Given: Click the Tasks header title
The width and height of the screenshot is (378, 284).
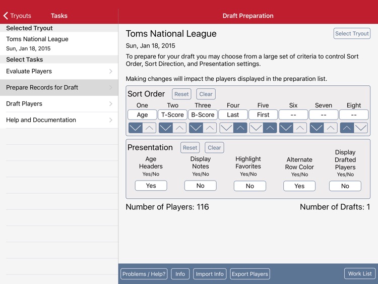Looking at the screenshot, I should point(59,16).
